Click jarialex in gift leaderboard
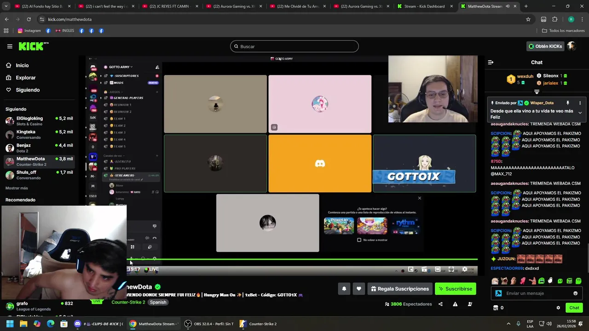 click(550, 83)
